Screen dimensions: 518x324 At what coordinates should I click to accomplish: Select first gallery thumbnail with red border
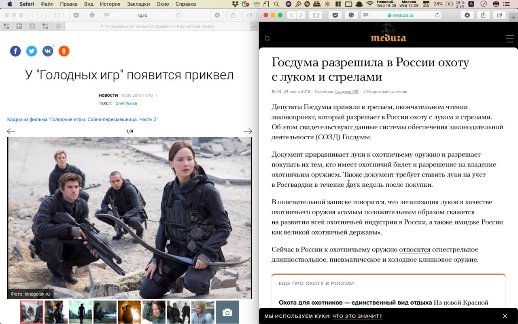(x=32, y=312)
